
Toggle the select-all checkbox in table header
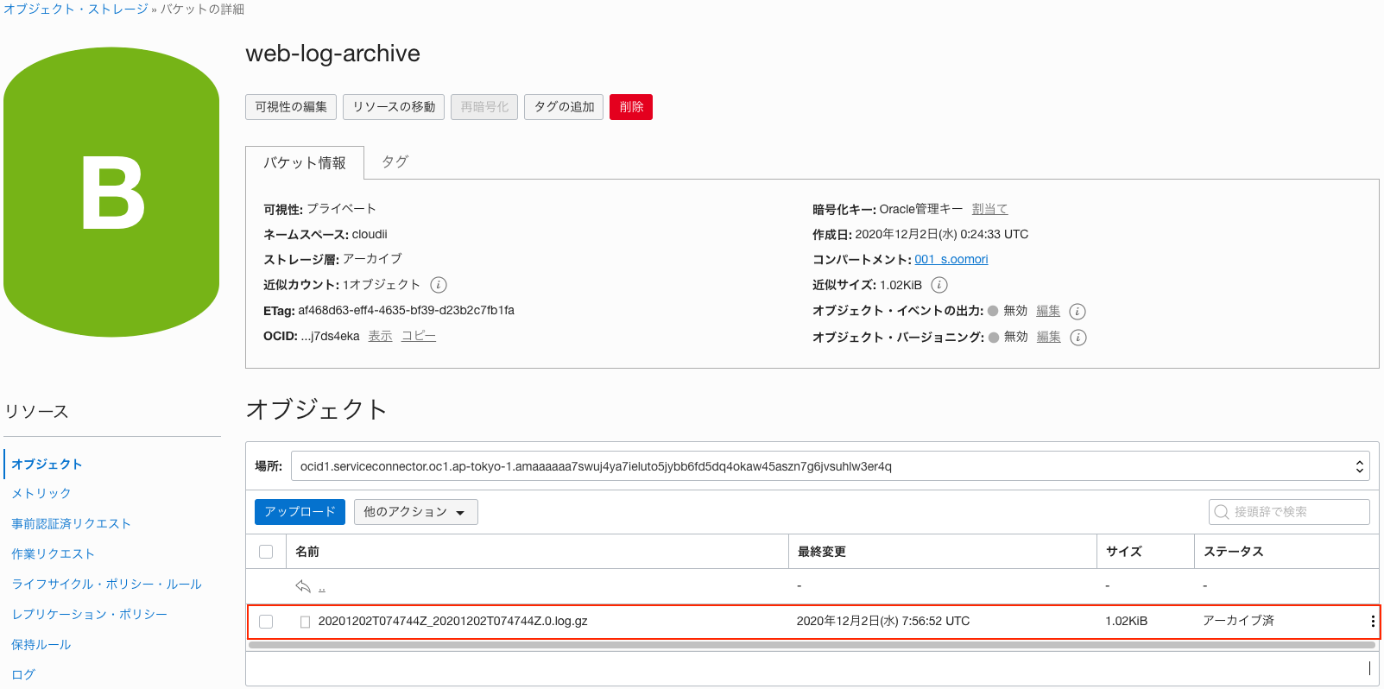[x=266, y=552]
